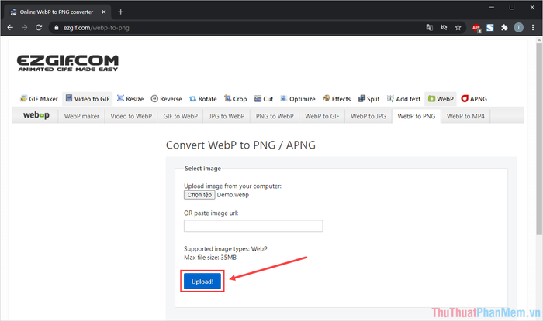Screen dimensions: 543x321
Task: Switch to Video to WebP tab
Action: [x=131, y=116]
